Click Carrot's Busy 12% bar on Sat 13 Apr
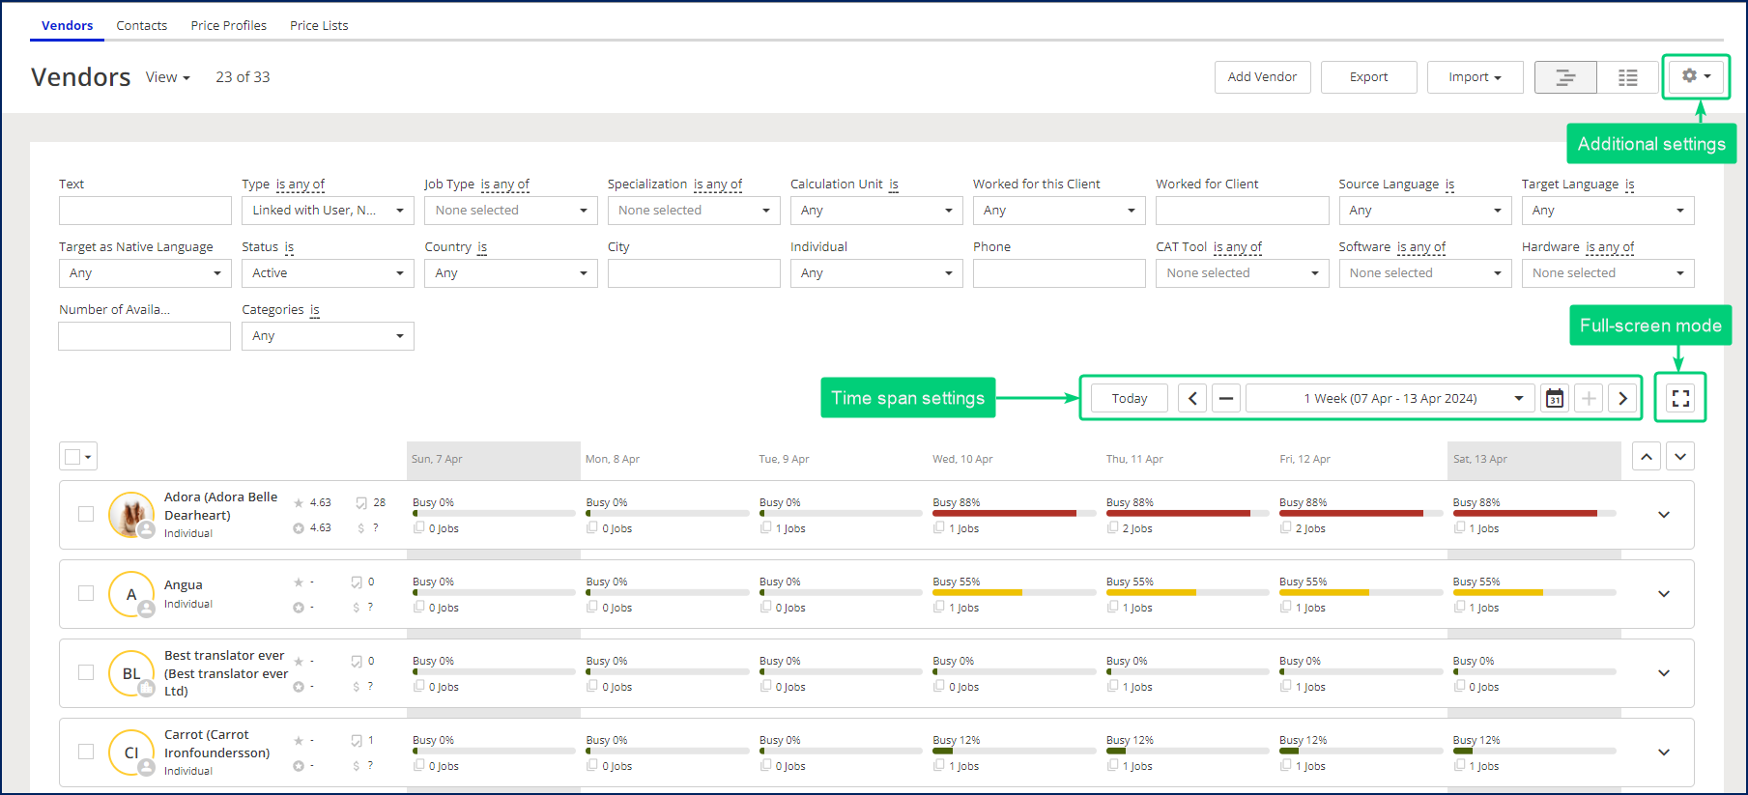1748x795 pixels. [1534, 751]
